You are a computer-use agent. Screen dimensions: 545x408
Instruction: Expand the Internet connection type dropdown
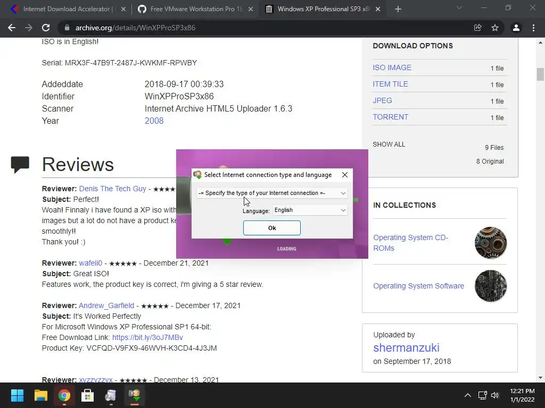[x=272, y=193]
